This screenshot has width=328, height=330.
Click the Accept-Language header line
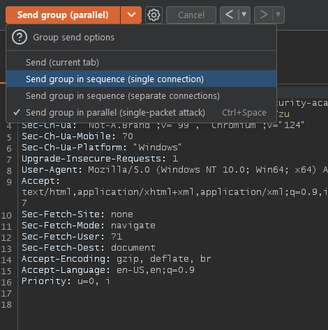(x=108, y=270)
